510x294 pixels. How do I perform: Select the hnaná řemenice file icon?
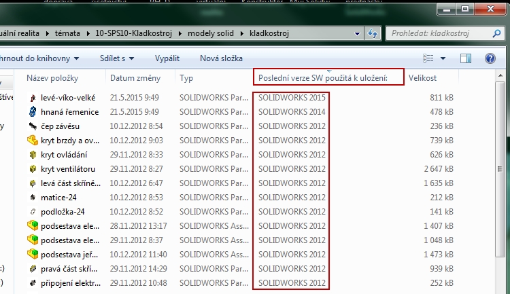33,112
